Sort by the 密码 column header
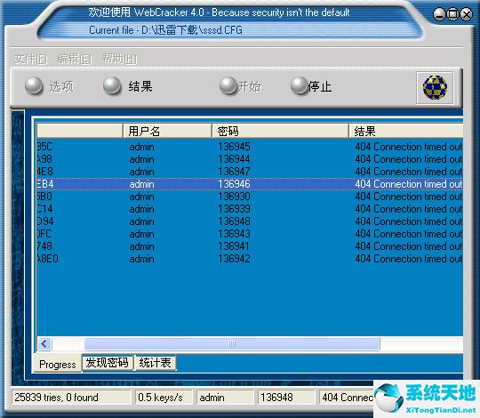 pyautogui.click(x=280, y=131)
